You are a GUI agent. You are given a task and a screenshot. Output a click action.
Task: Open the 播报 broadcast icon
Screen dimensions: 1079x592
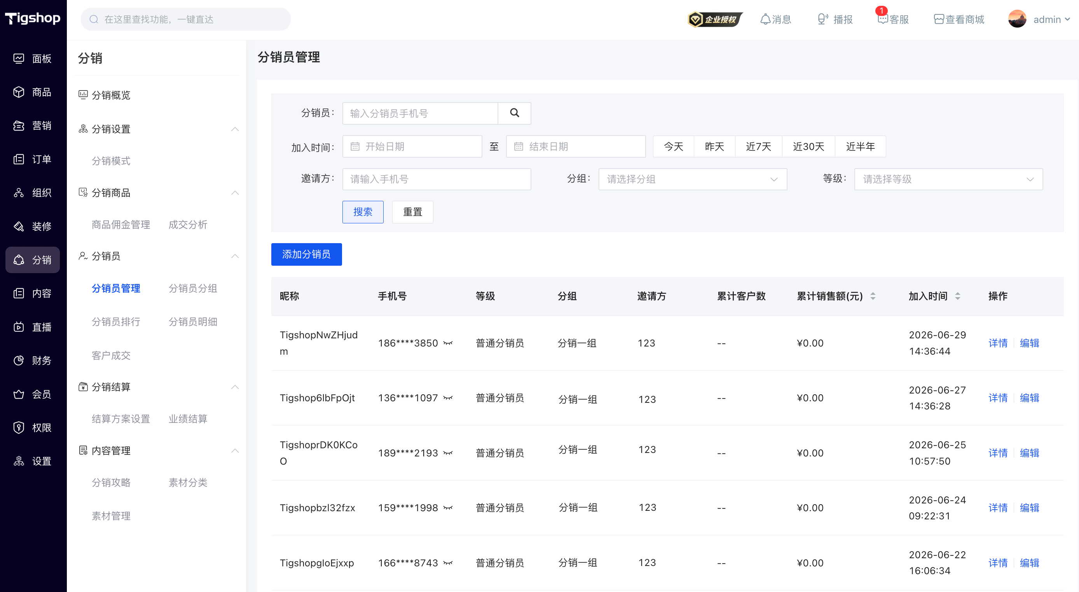coord(835,19)
